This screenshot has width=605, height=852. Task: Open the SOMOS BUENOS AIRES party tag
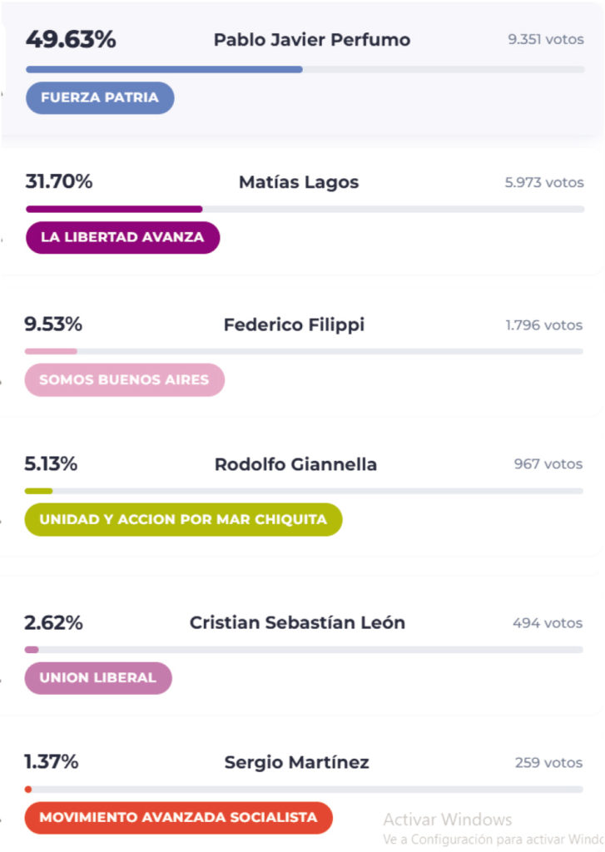[x=124, y=379]
